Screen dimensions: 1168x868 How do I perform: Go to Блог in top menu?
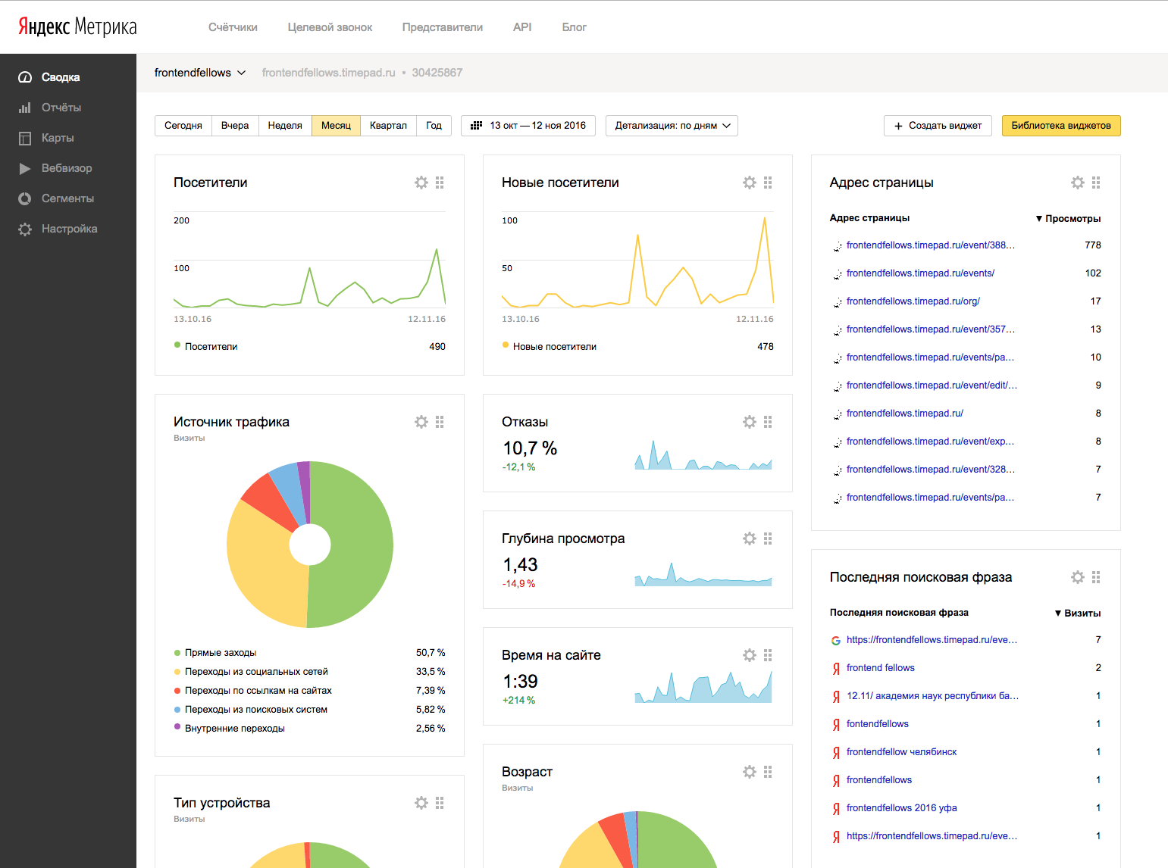(x=574, y=27)
